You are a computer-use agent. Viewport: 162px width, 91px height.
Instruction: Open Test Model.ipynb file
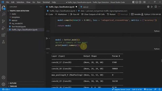pyautogui.click(x=18, y=27)
